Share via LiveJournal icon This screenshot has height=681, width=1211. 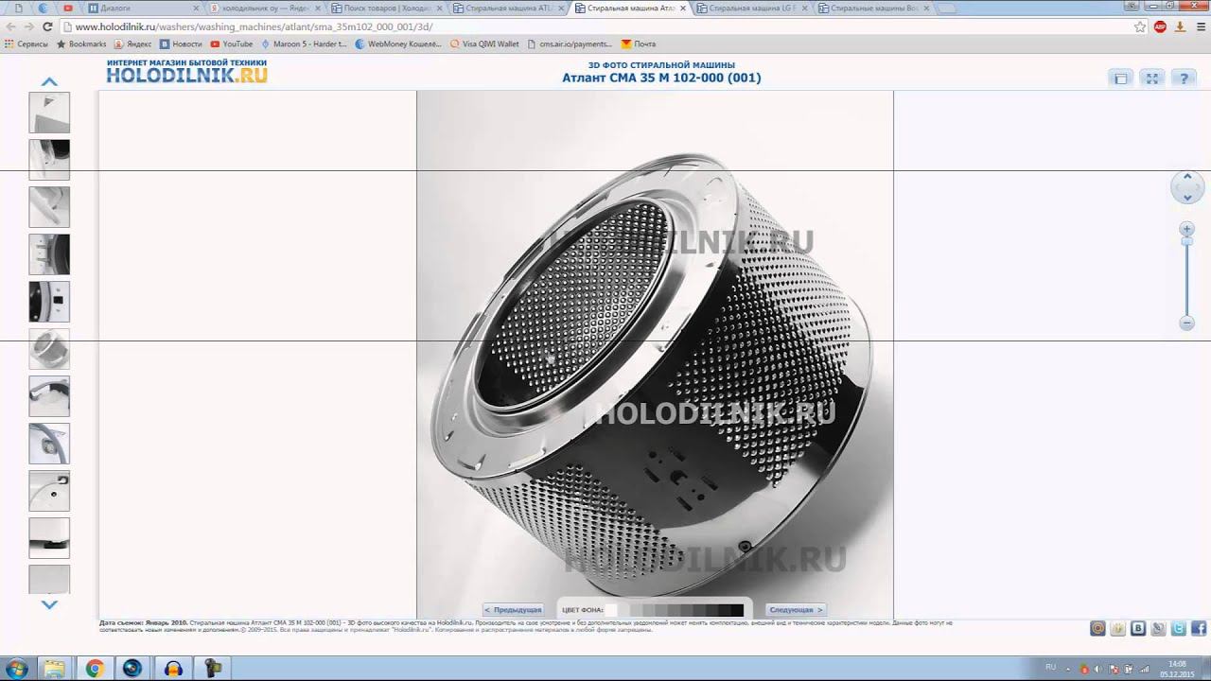[x=1158, y=628]
